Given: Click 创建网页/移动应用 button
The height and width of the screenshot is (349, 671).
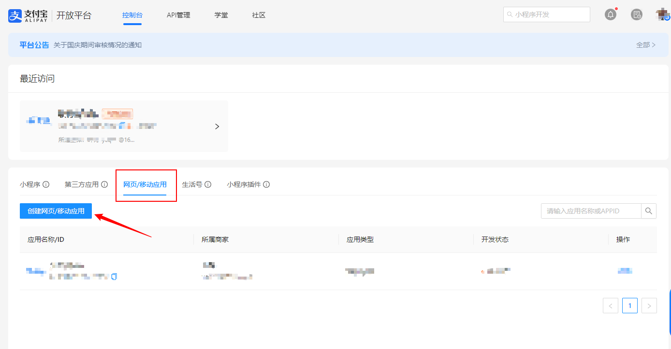Looking at the screenshot, I should (x=56, y=211).
